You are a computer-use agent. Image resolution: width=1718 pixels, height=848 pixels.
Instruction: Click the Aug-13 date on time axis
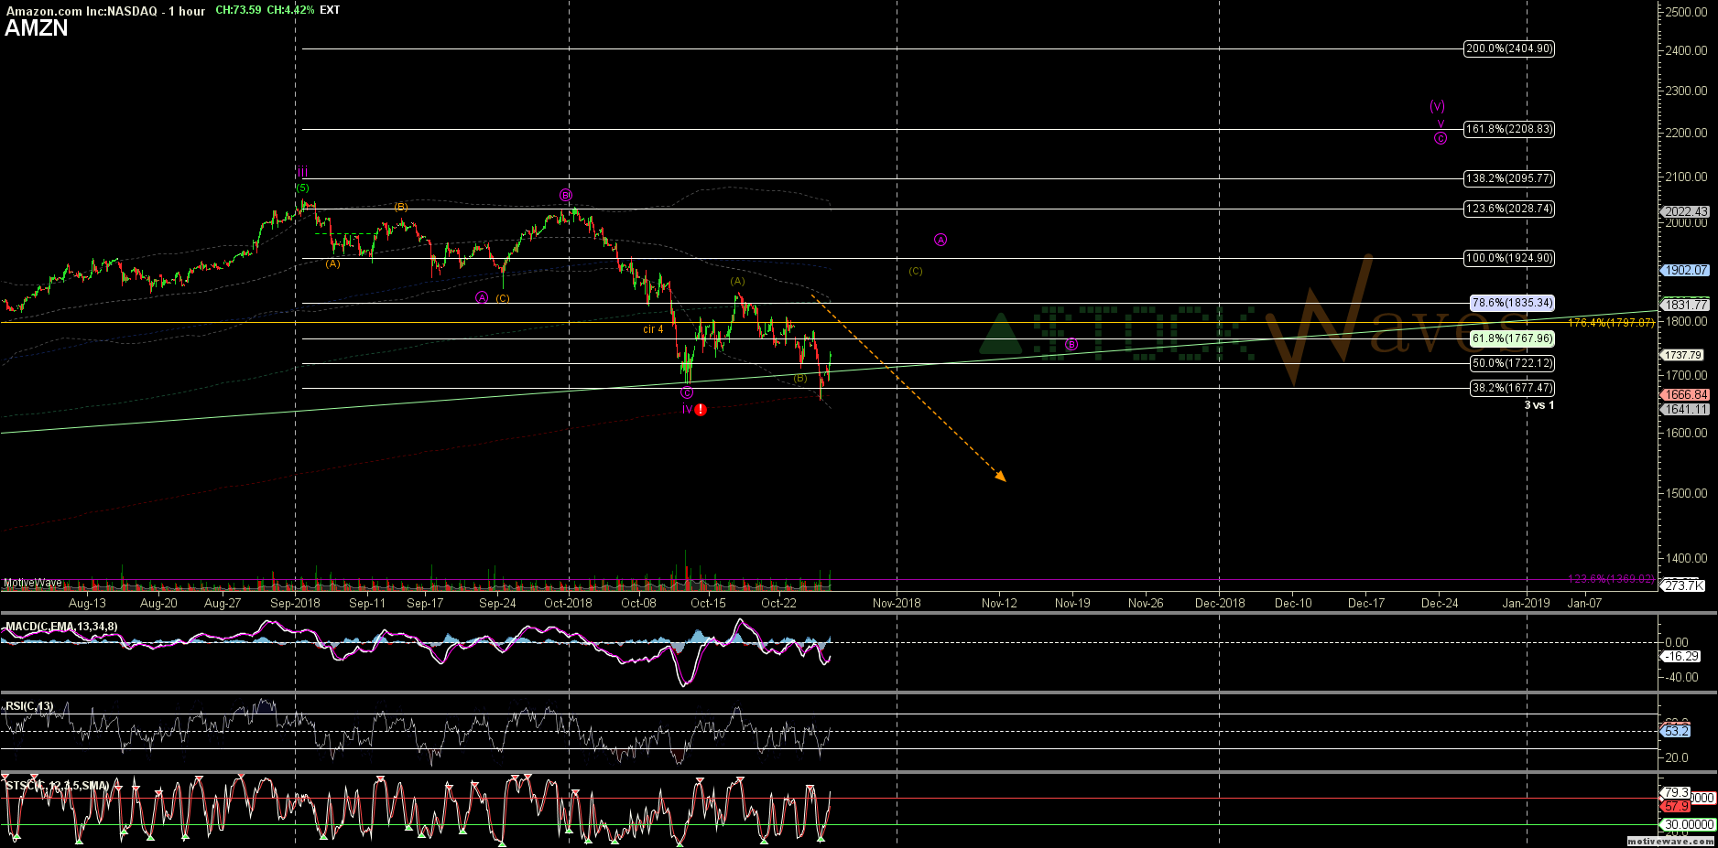click(87, 603)
